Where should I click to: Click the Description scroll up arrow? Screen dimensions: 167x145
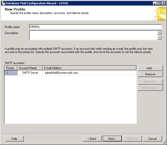point(159,33)
